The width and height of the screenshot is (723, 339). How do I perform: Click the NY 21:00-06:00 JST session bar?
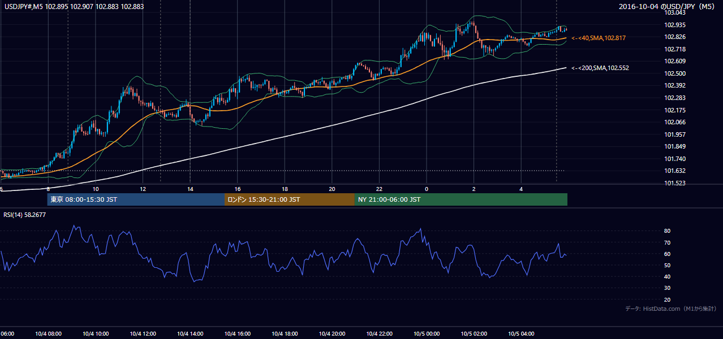[461, 199]
